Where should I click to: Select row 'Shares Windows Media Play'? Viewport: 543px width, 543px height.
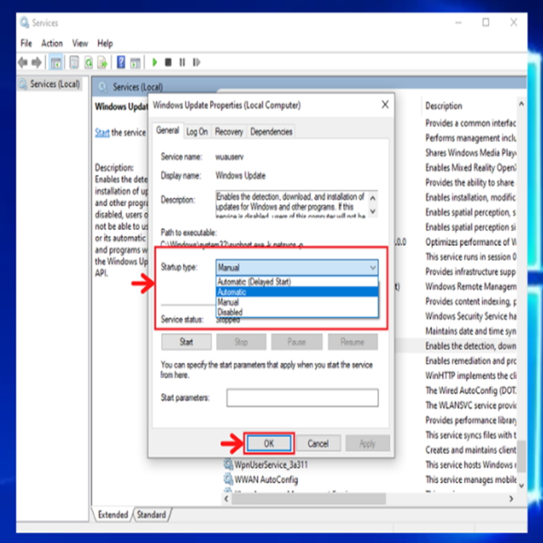click(x=470, y=153)
